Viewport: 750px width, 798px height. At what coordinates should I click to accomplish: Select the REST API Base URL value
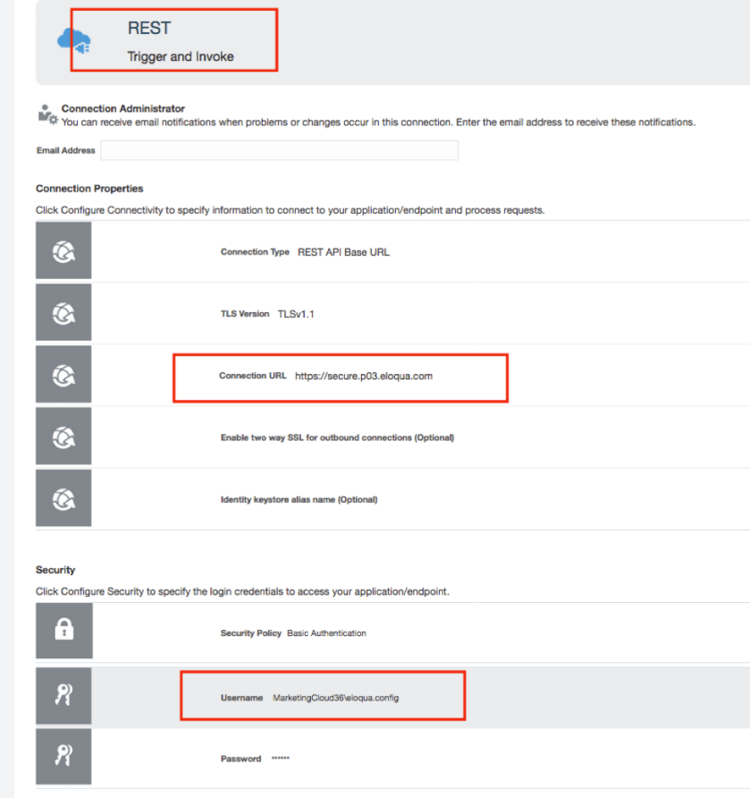pos(343,252)
